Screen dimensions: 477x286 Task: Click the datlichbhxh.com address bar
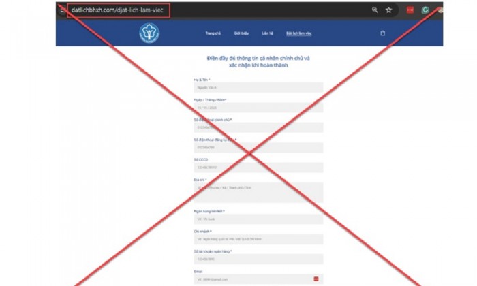pos(119,10)
